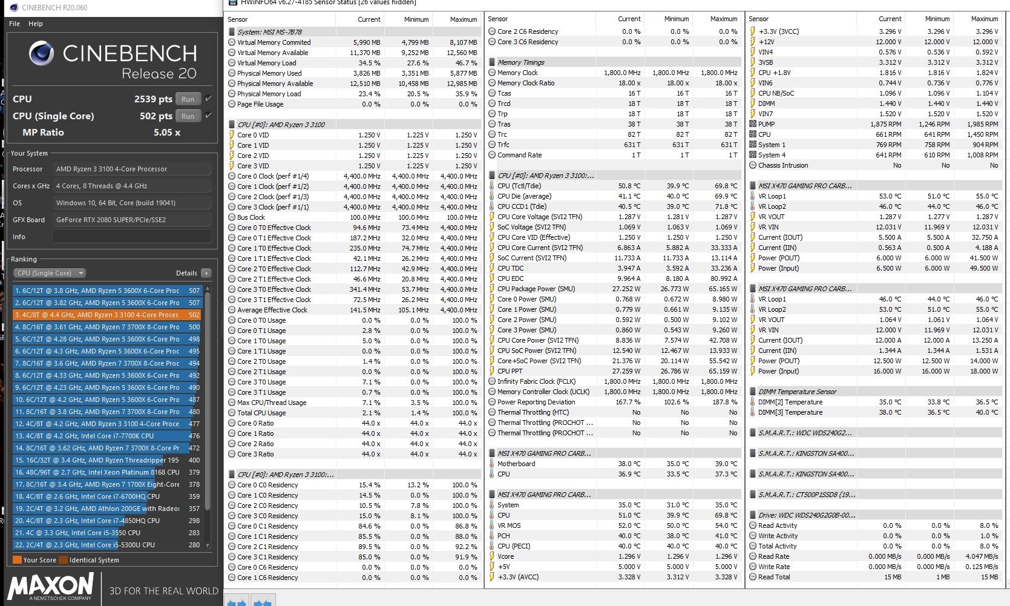1010x606 pixels.
Task: Click the Sensor column header in the first HWiNFO panel
Action: point(238,19)
